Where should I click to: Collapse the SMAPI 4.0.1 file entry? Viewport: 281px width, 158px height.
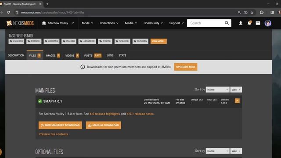(x=237, y=101)
